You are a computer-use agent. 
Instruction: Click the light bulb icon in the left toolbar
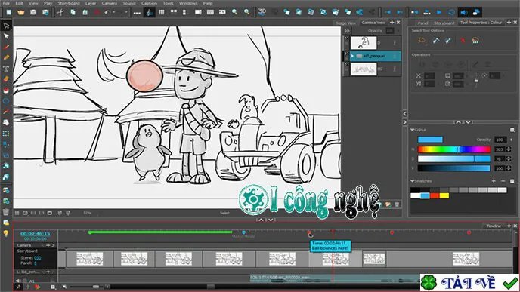(6, 233)
